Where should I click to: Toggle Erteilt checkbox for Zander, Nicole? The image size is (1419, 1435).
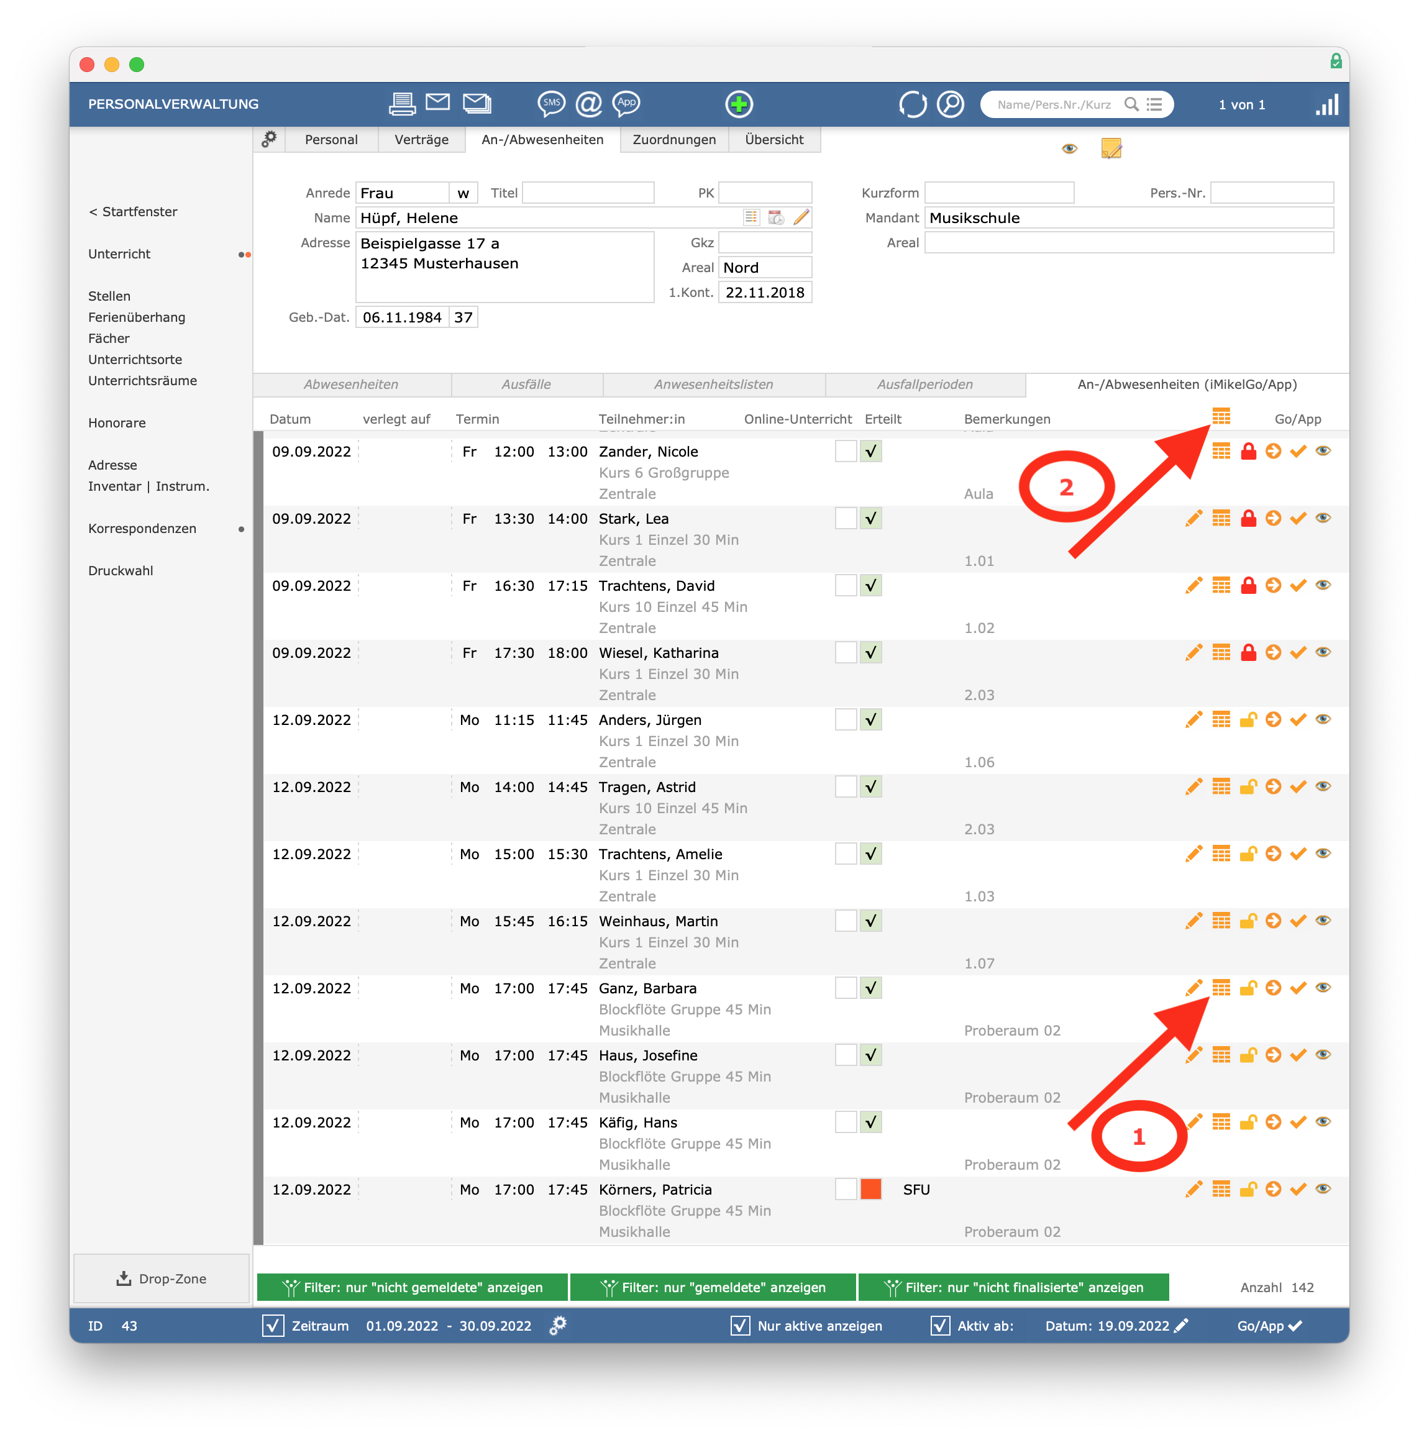(870, 452)
